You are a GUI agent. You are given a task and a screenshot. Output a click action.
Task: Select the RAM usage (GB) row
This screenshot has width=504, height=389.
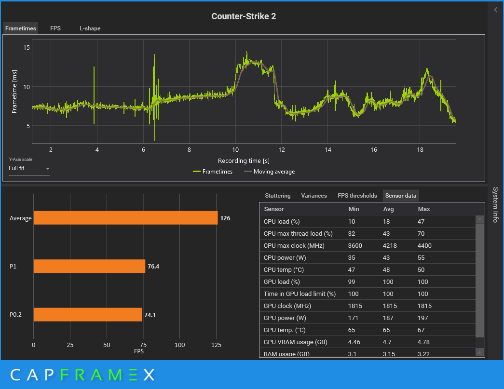pyautogui.click(x=368, y=353)
